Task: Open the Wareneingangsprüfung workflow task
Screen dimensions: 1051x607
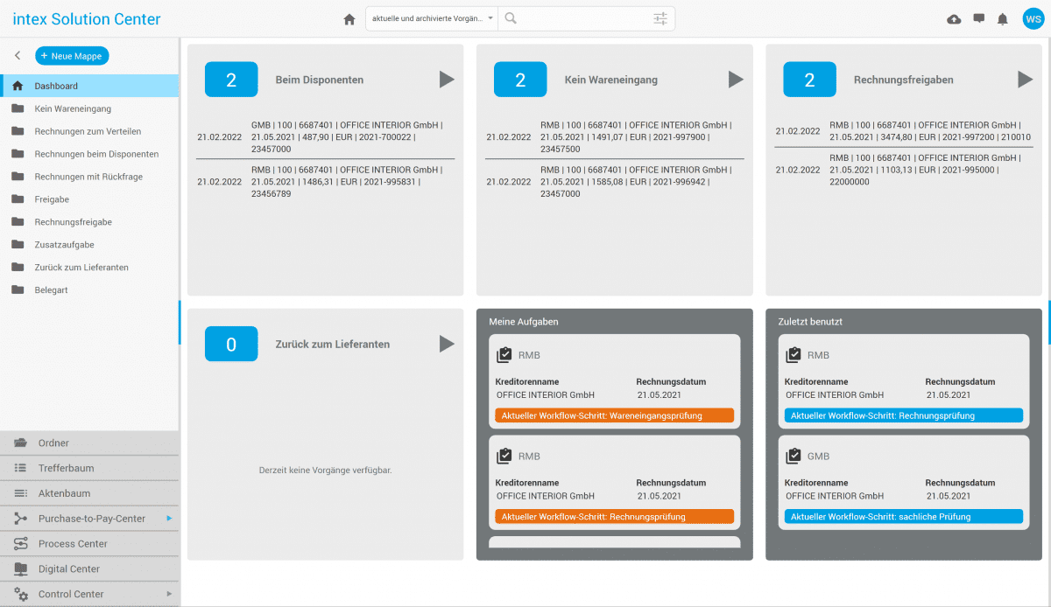Action: pos(614,415)
